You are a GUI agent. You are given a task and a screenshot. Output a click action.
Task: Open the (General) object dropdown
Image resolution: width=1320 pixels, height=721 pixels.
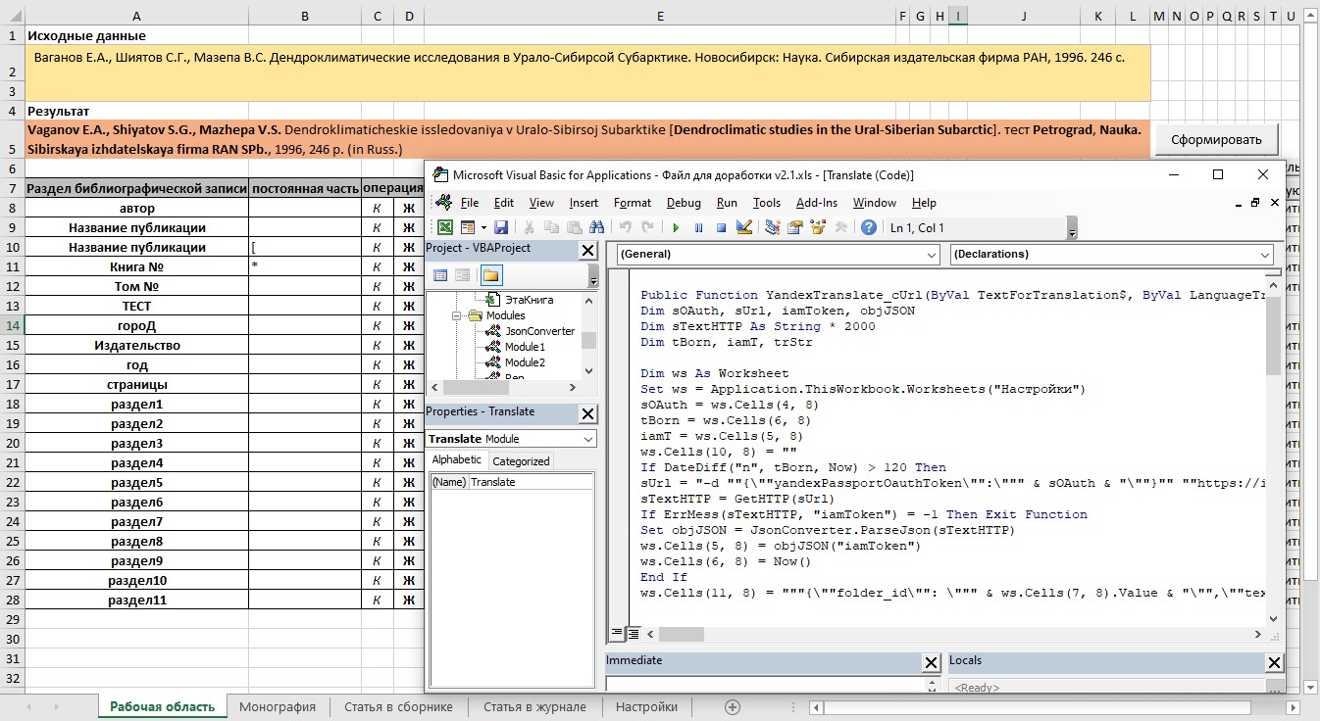[931, 254]
